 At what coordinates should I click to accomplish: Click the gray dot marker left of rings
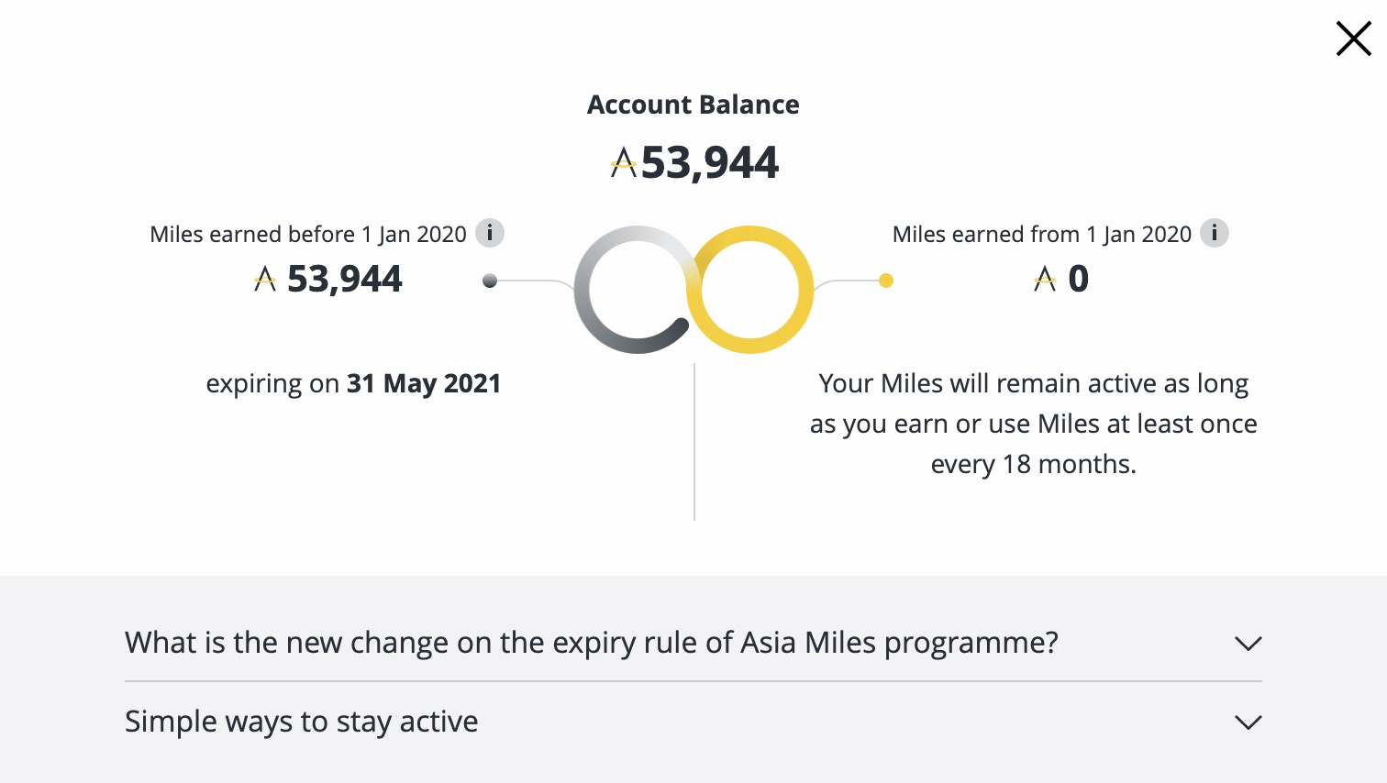[490, 281]
